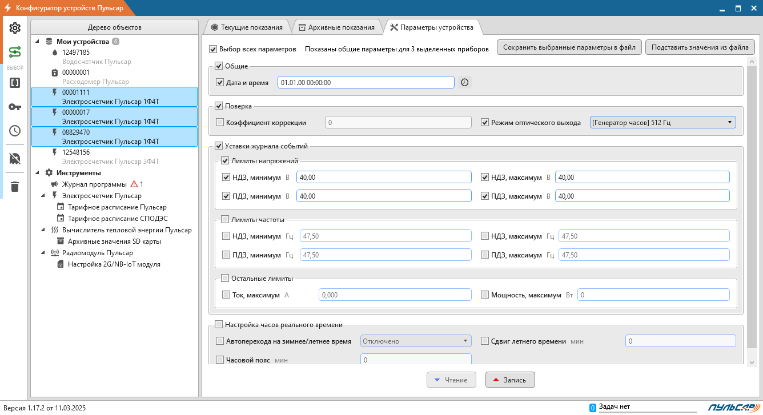
Task: Collapse Электросчетчик Пульсар tools node
Action: click(44, 196)
